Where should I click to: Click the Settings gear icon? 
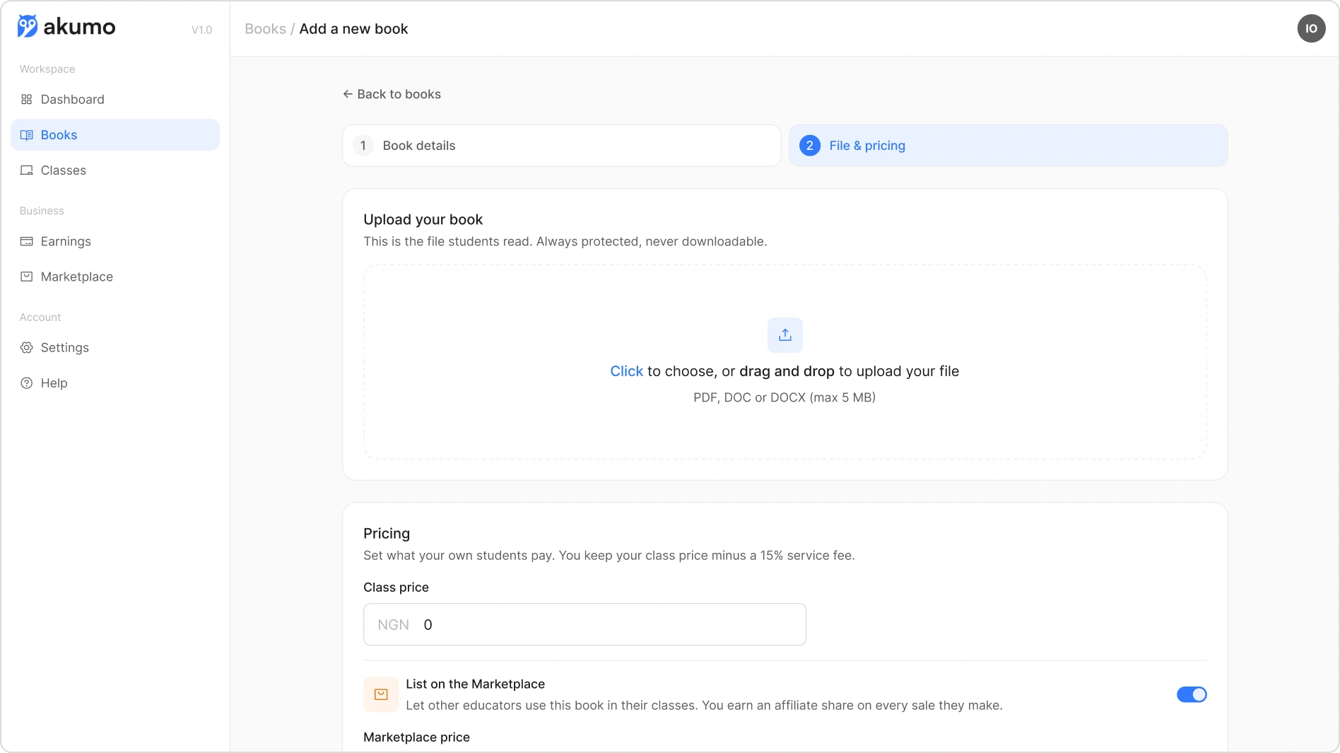click(27, 348)
